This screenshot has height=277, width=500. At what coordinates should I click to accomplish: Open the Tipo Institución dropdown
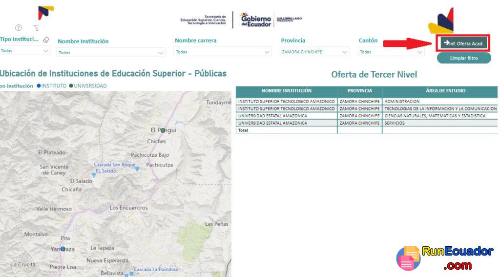click(25, 51)
